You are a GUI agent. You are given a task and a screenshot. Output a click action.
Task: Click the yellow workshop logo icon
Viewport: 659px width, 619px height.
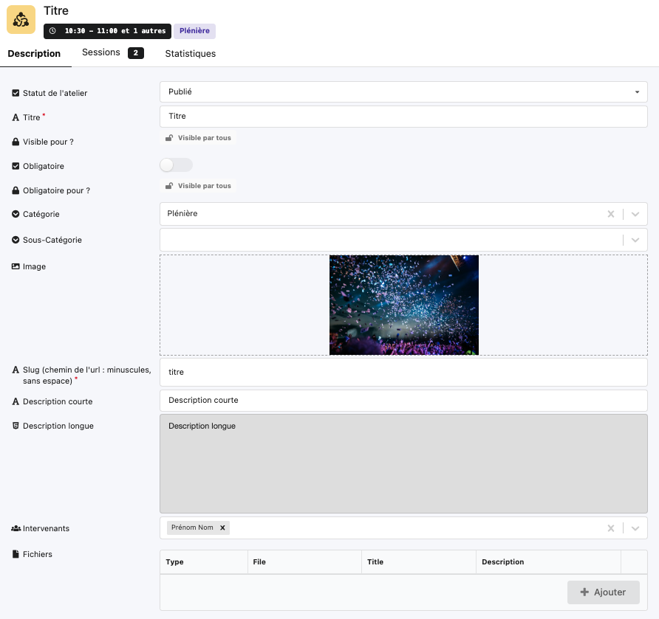point(21,20)
